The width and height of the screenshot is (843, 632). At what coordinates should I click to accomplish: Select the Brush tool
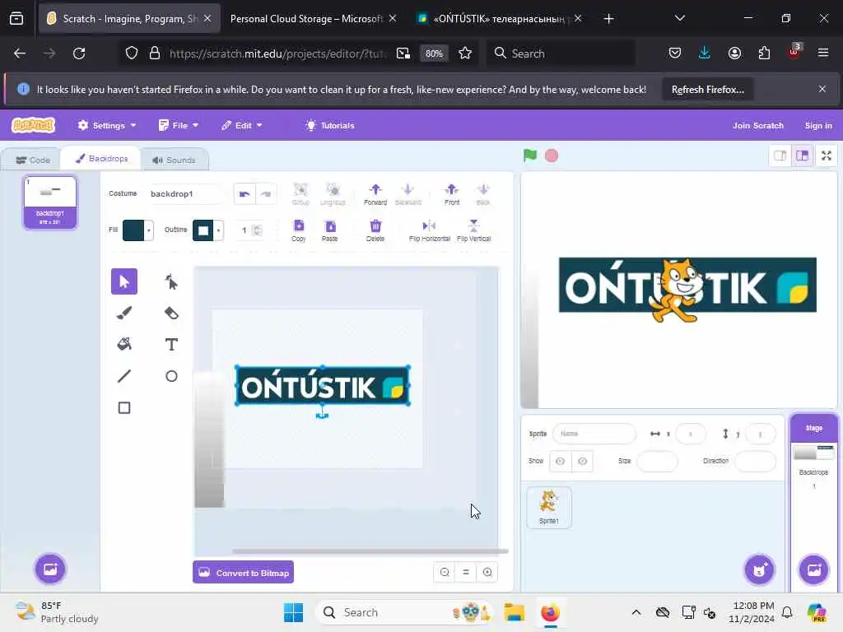point(123,313)
